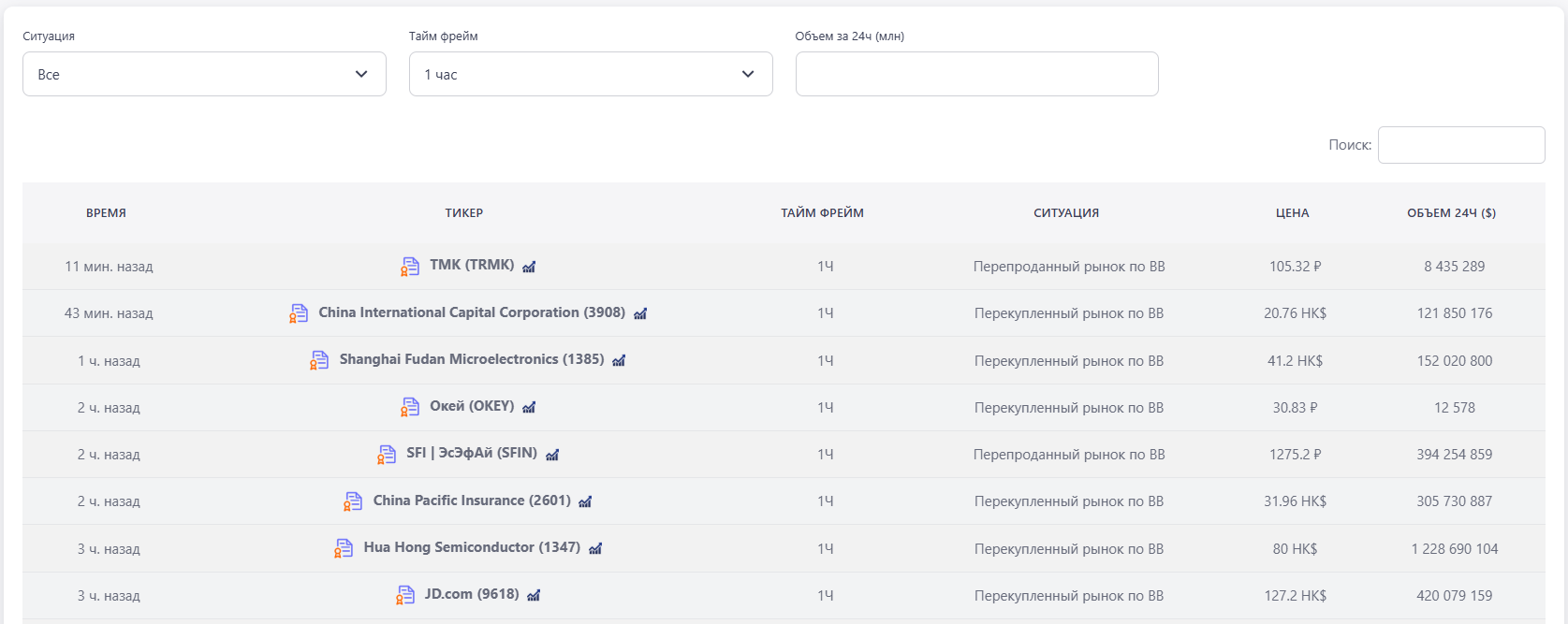The width and height of the screenshot is (1568, 624).
Task: Click the document icon beside JD.com (9618)
Action: click(405, 595)
